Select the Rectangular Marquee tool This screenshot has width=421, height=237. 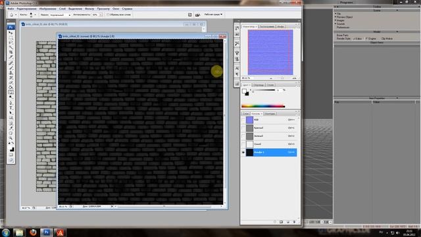(11, 38)
